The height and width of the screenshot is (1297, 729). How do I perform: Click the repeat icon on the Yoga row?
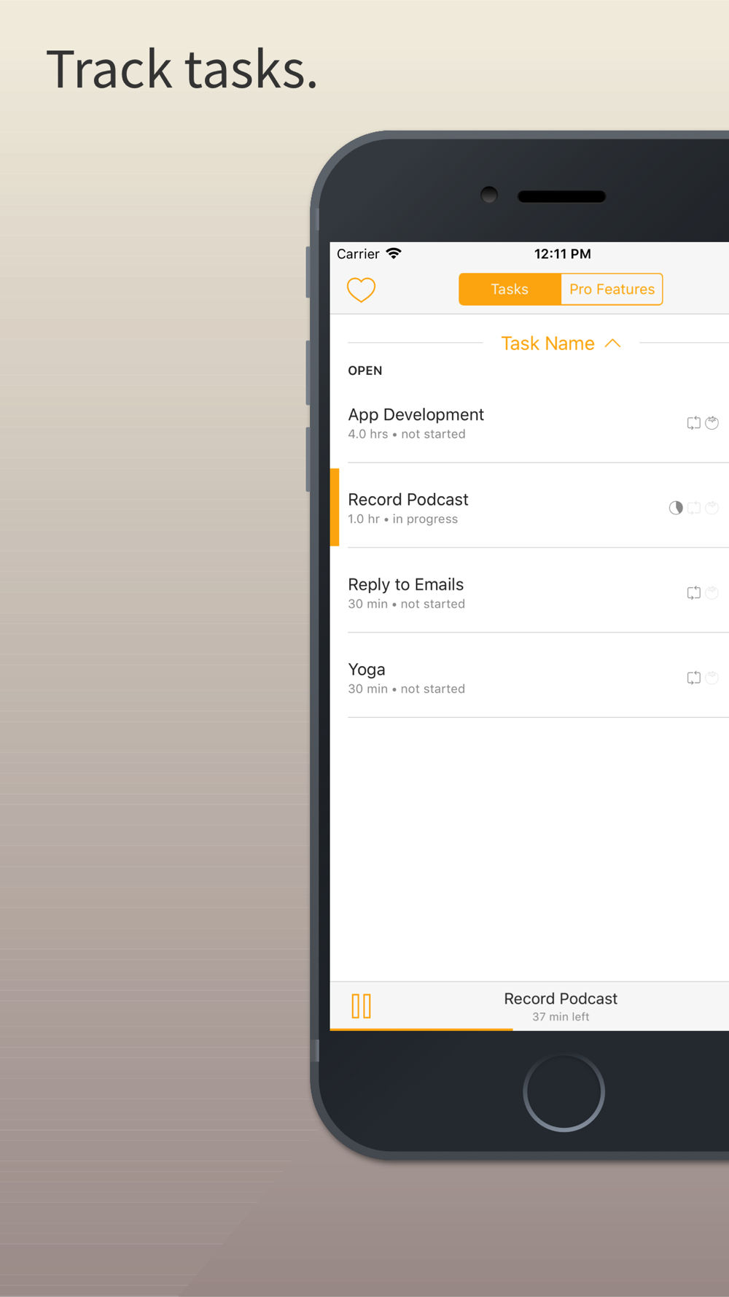(x=694, y=678)
